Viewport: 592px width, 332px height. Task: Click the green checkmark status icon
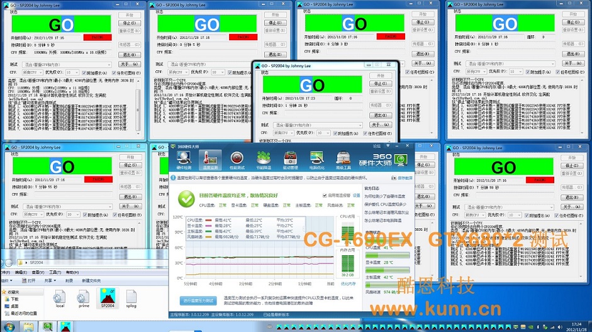(186, 199)
